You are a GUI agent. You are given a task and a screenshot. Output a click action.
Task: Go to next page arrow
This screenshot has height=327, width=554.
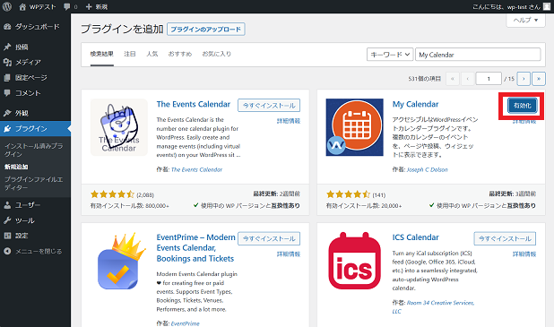524,79
